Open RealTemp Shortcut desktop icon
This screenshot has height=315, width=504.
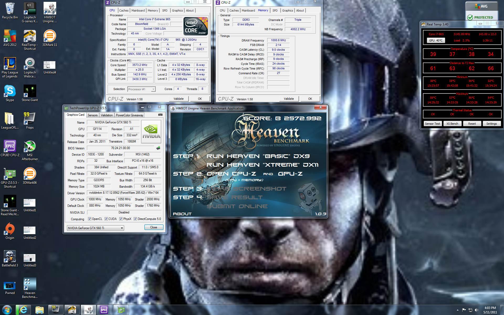click(x=30, y=40)
